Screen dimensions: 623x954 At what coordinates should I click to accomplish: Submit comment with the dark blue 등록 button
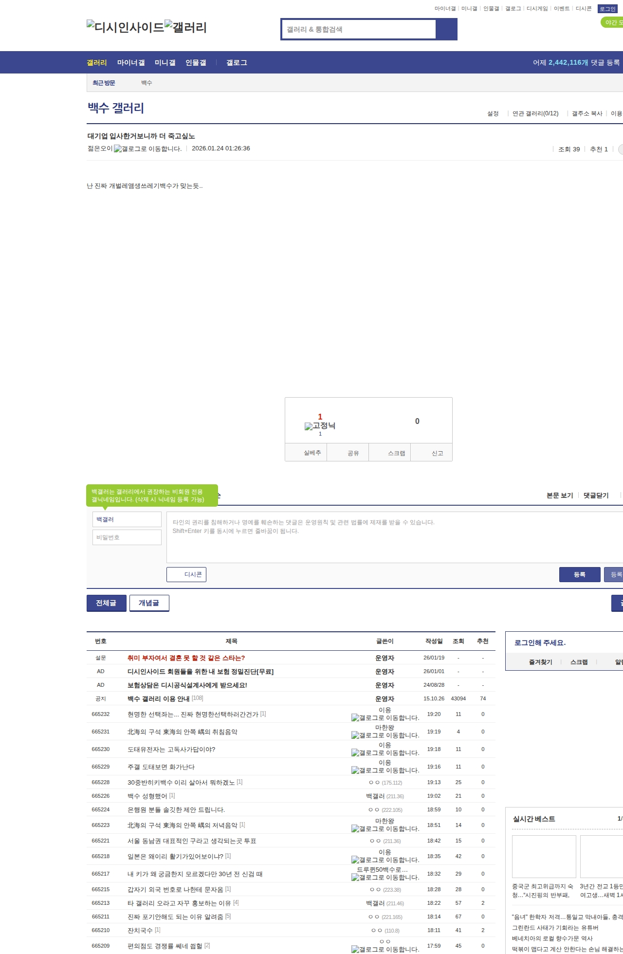(x=580, y=574)
